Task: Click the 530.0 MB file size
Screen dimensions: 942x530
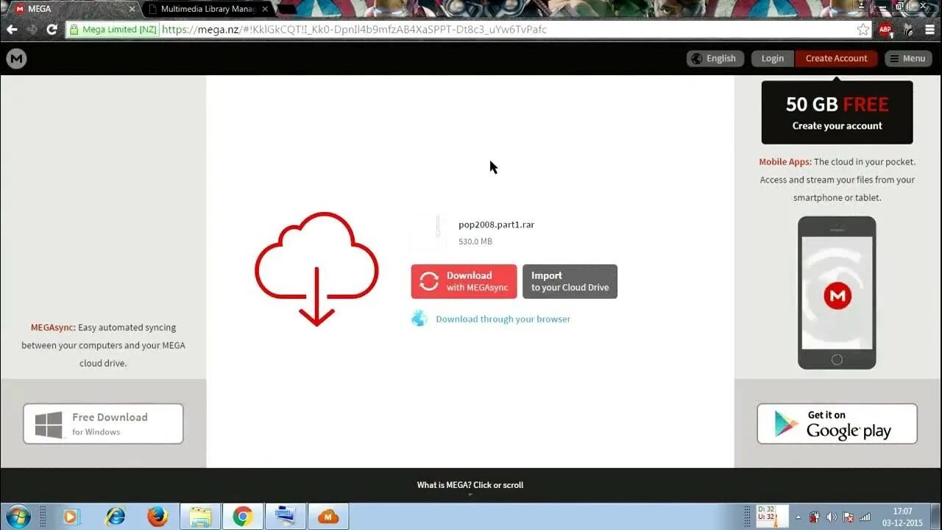Action: click(x=475, y=241)
